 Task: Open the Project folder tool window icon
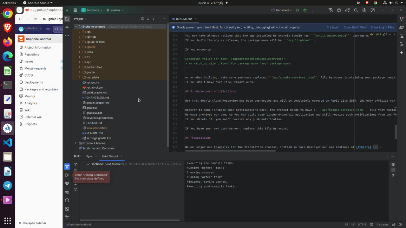pyautogui.click(x=67, y=19)
